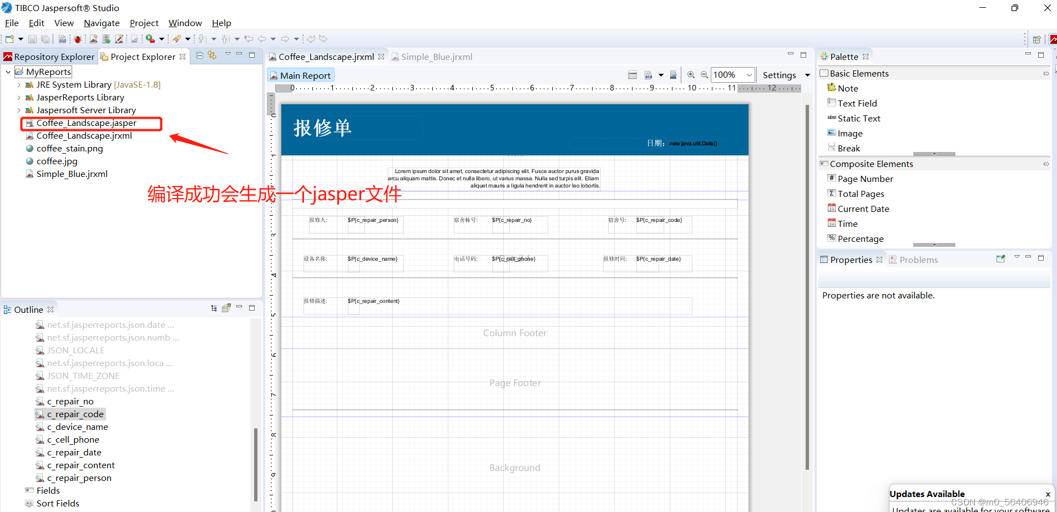Select the Image element in the Palette
Screen dimensions: 1057x512
point(849,133)
